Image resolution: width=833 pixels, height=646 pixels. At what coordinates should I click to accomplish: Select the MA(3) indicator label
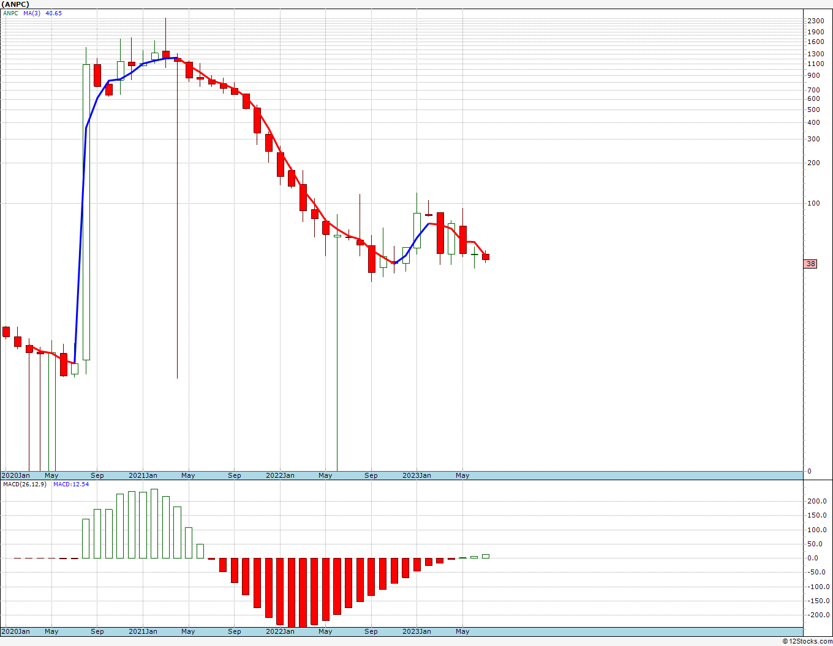32,13
